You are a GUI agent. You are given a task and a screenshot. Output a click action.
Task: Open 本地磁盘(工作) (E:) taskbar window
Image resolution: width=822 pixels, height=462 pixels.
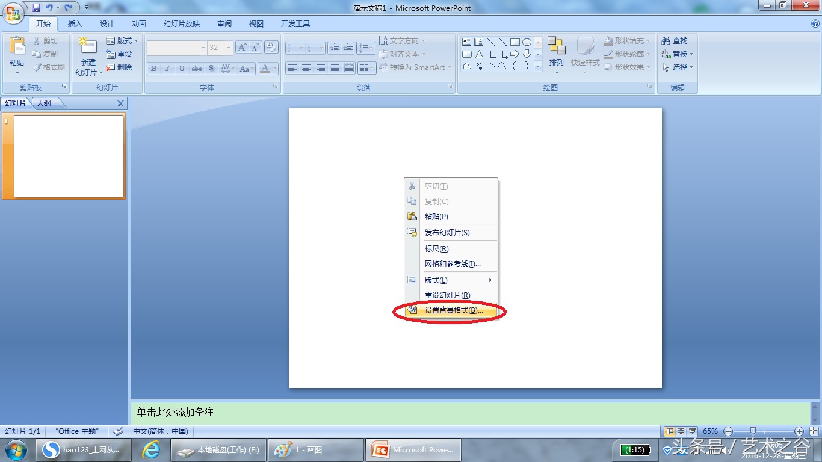[x=218, y=450]
